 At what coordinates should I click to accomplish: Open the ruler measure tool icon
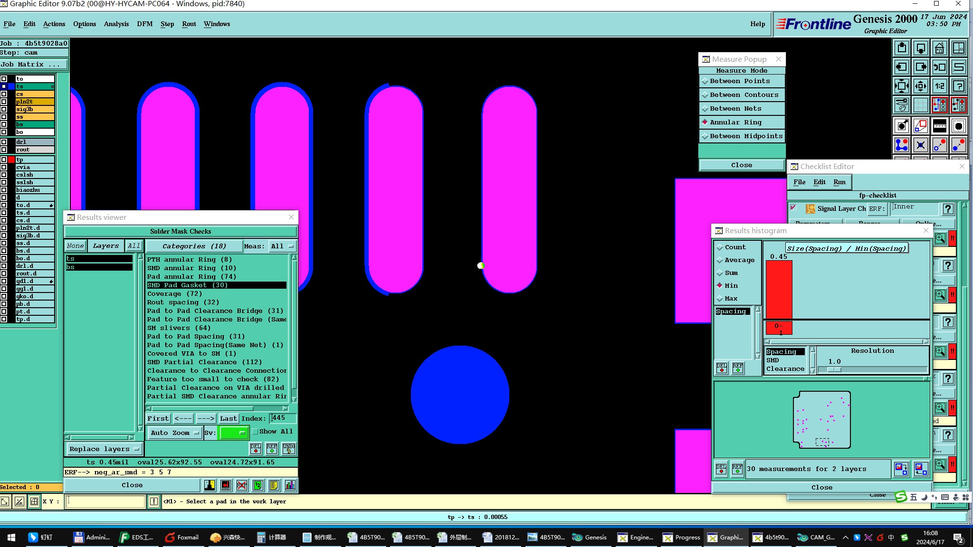(939, 126)
